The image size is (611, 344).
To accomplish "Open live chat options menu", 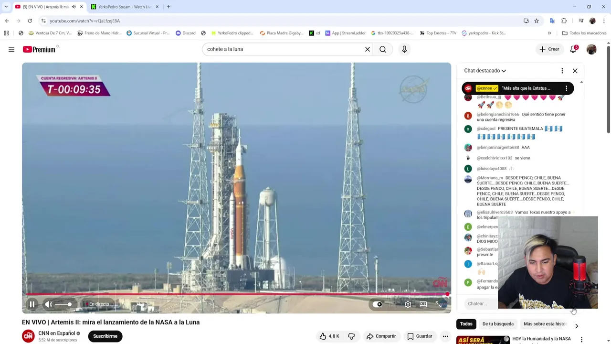I will tap(562, 71).
